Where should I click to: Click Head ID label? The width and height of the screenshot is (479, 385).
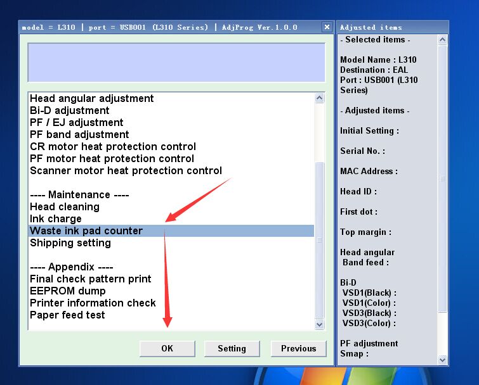click(358, 191)
